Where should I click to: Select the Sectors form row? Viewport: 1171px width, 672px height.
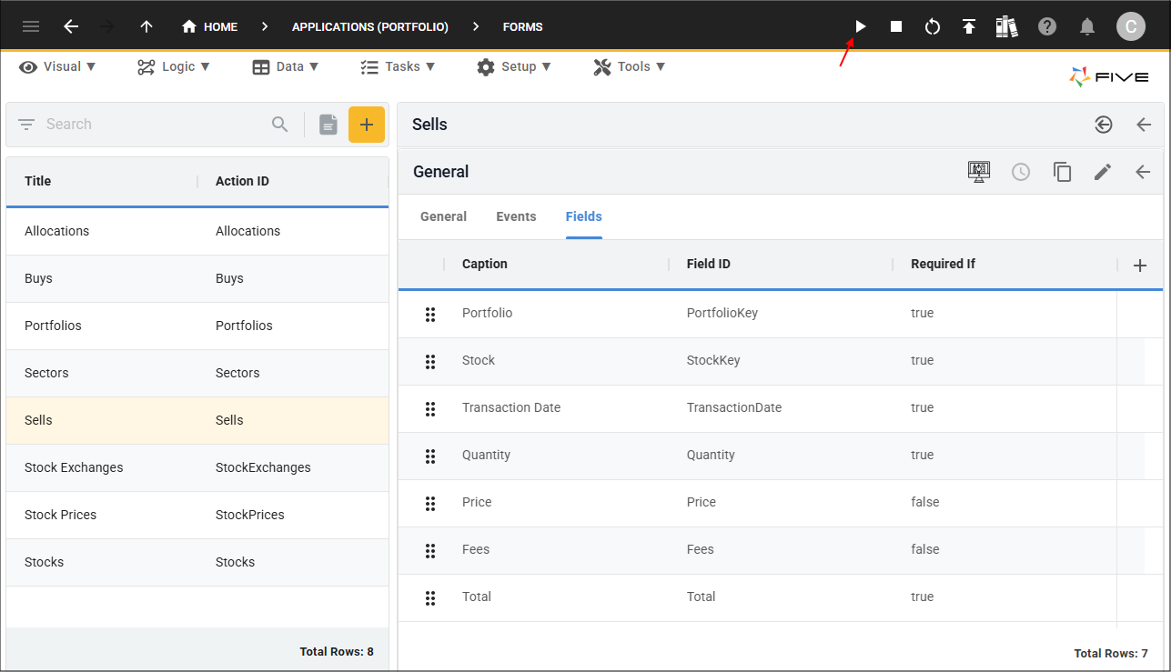coord(197,373)
